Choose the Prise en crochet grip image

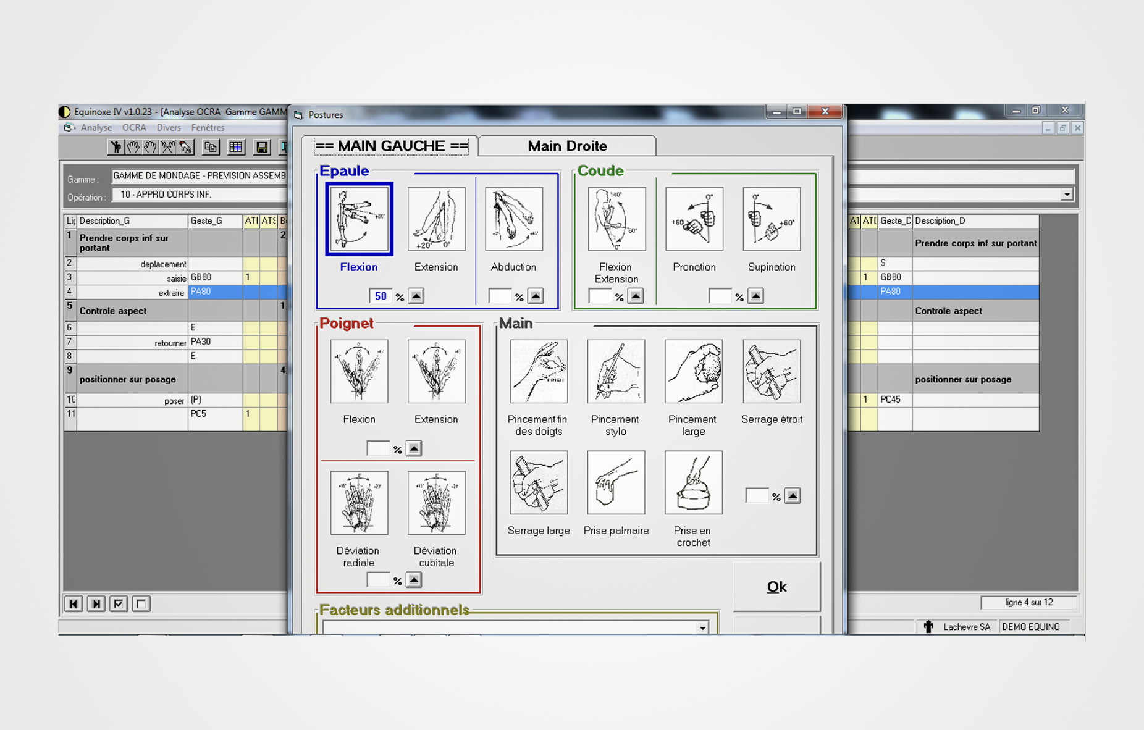pos(694,482)
